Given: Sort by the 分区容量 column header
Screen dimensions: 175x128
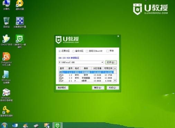Looking at the screenshot, I should (x=97, y=68).
